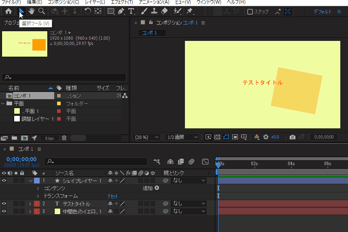Take snapshot with camera icon

pyautogui.click(x=292, y=137)
